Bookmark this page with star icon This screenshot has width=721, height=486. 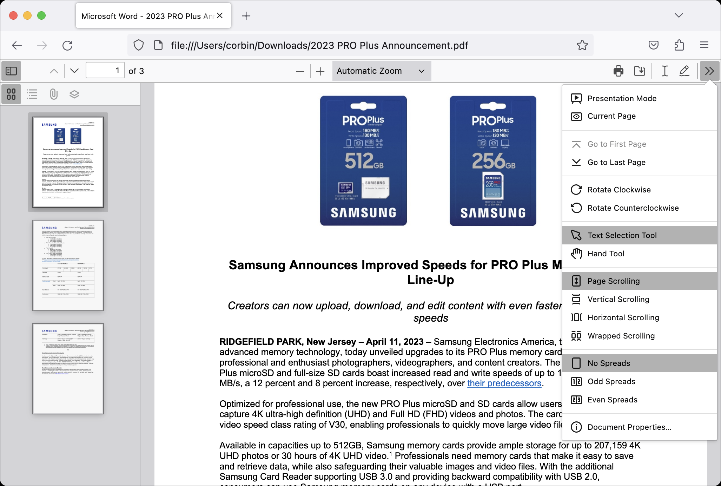[x=582, y=45]
